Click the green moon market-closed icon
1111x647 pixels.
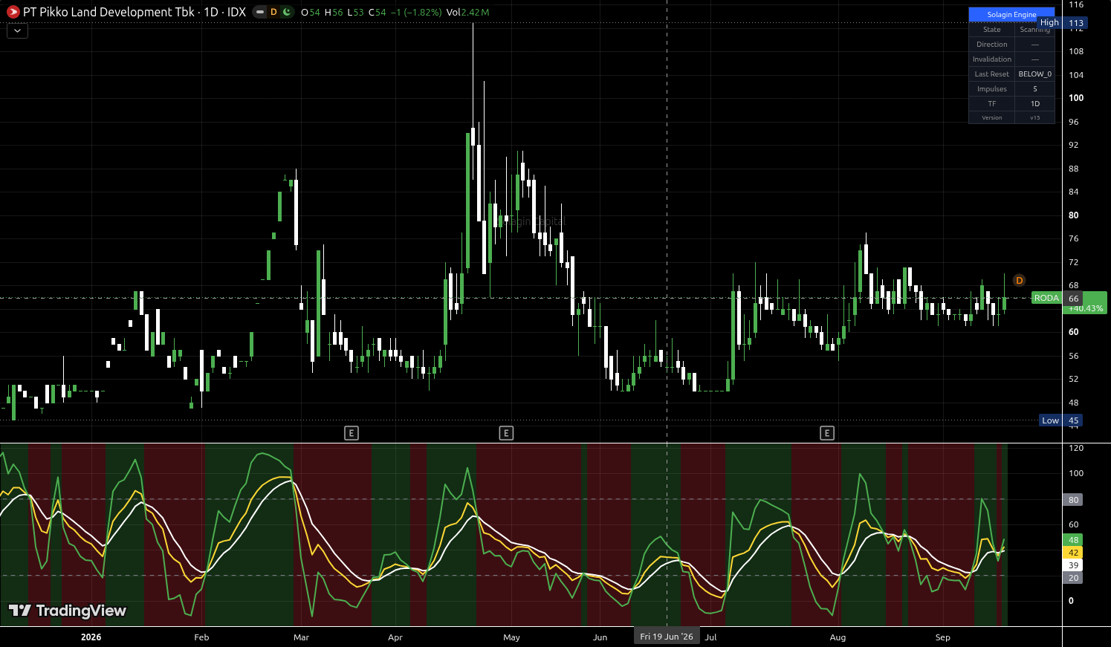287,12
